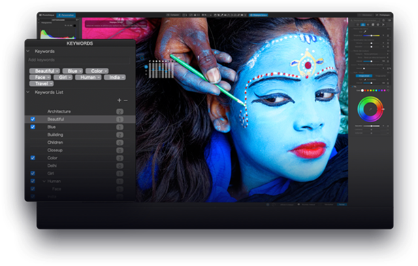Select the Children keyword row
This screenshot has height=266, width=418.
80,142
